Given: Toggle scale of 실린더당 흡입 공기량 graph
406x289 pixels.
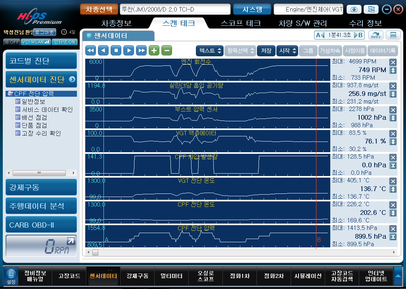Looking at the screenshot, I should (393, 94).
